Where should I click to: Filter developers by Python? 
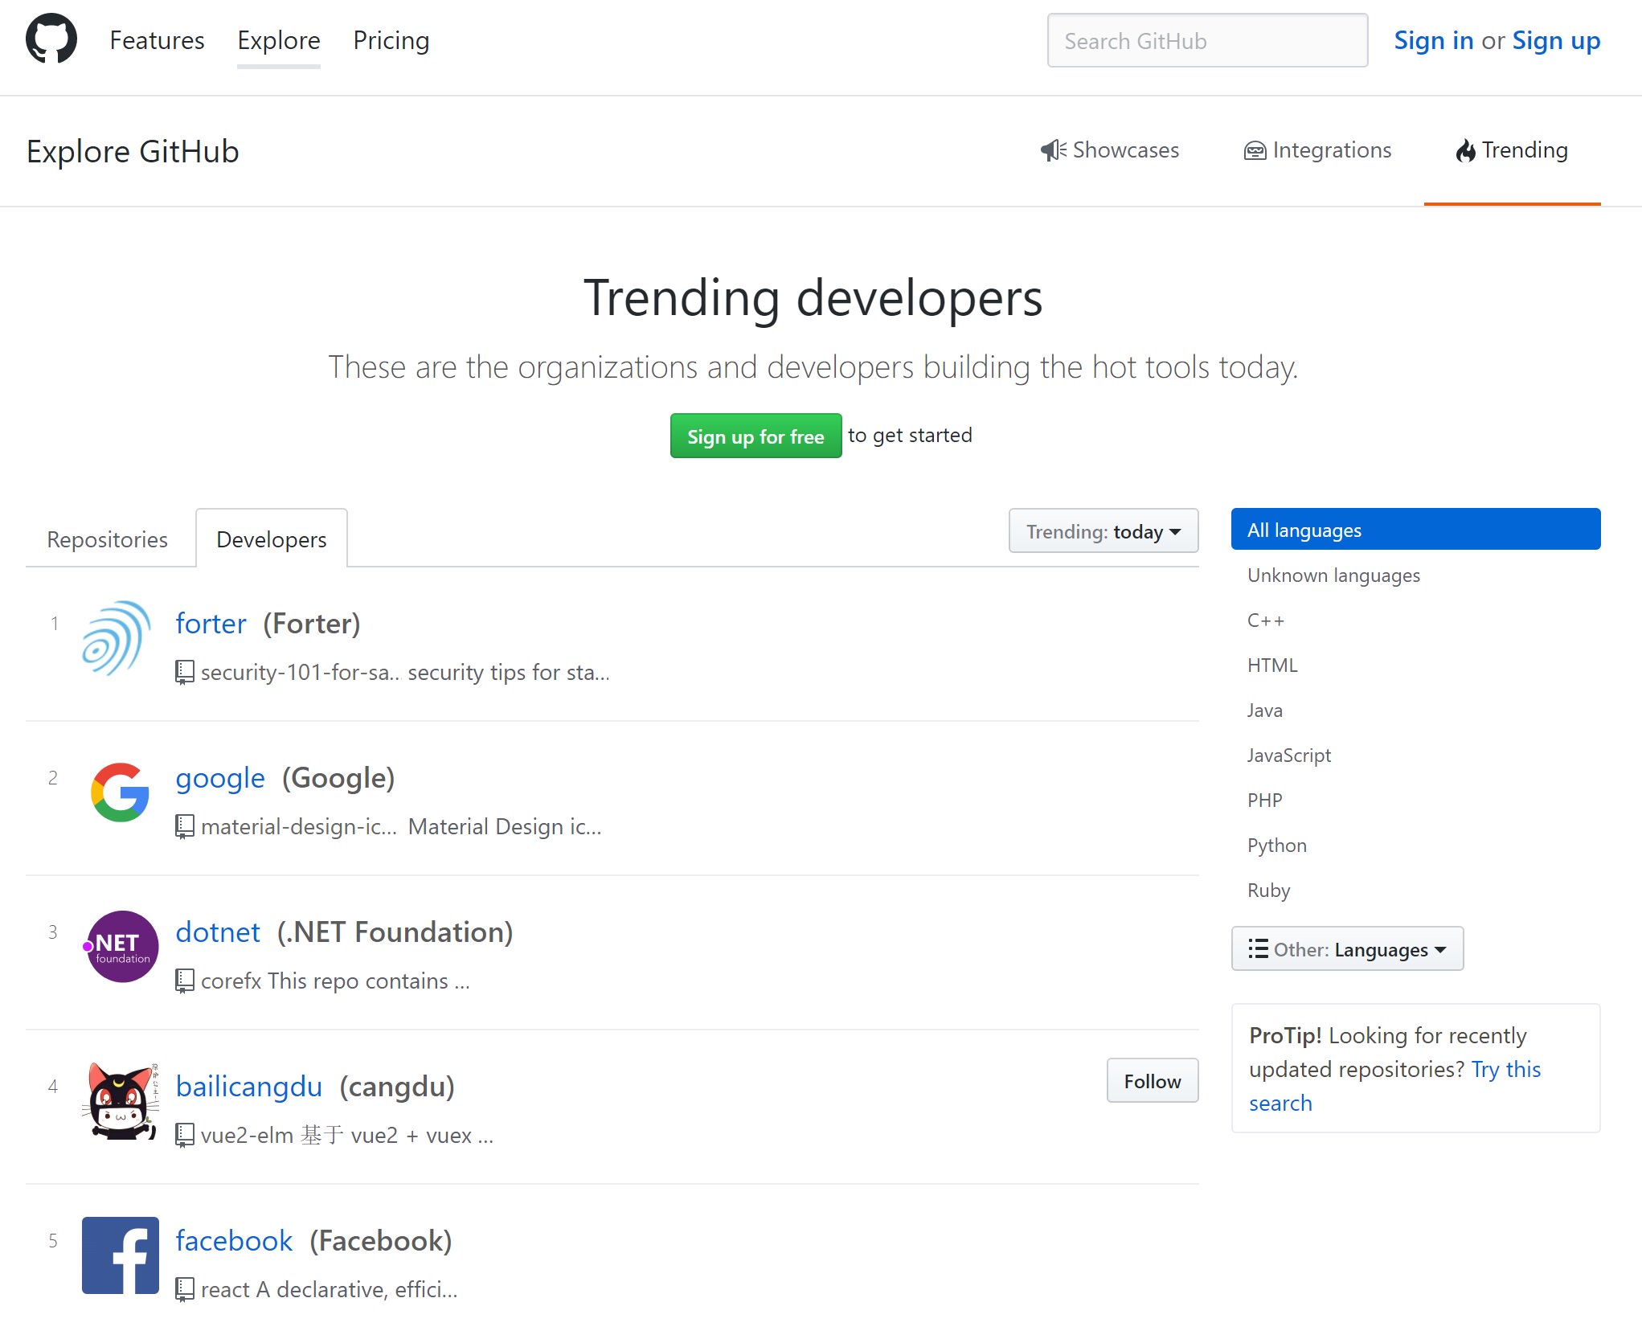click(1416, 845)
